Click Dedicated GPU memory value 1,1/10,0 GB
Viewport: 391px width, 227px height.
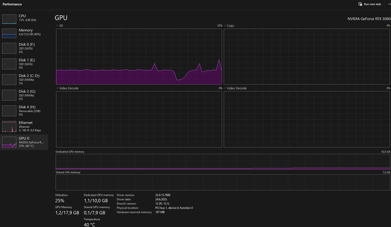[96, 201]
